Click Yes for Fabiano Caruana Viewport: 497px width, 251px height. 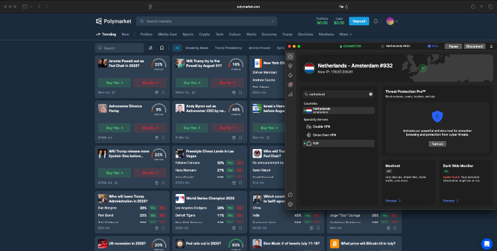pos(230,162)
